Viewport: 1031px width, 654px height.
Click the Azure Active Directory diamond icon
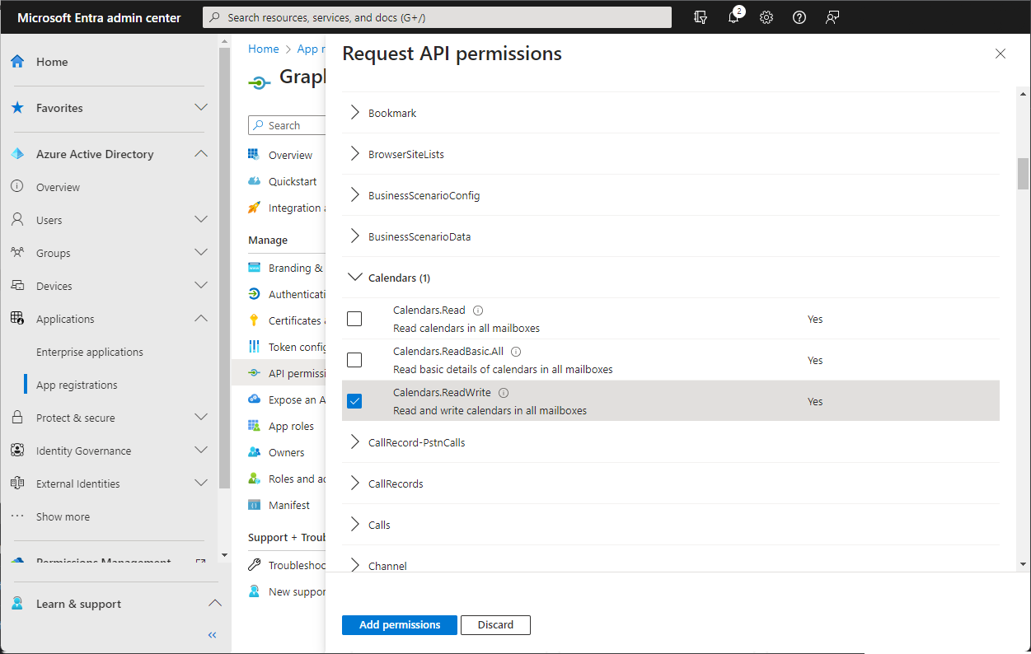coord(17,154)
